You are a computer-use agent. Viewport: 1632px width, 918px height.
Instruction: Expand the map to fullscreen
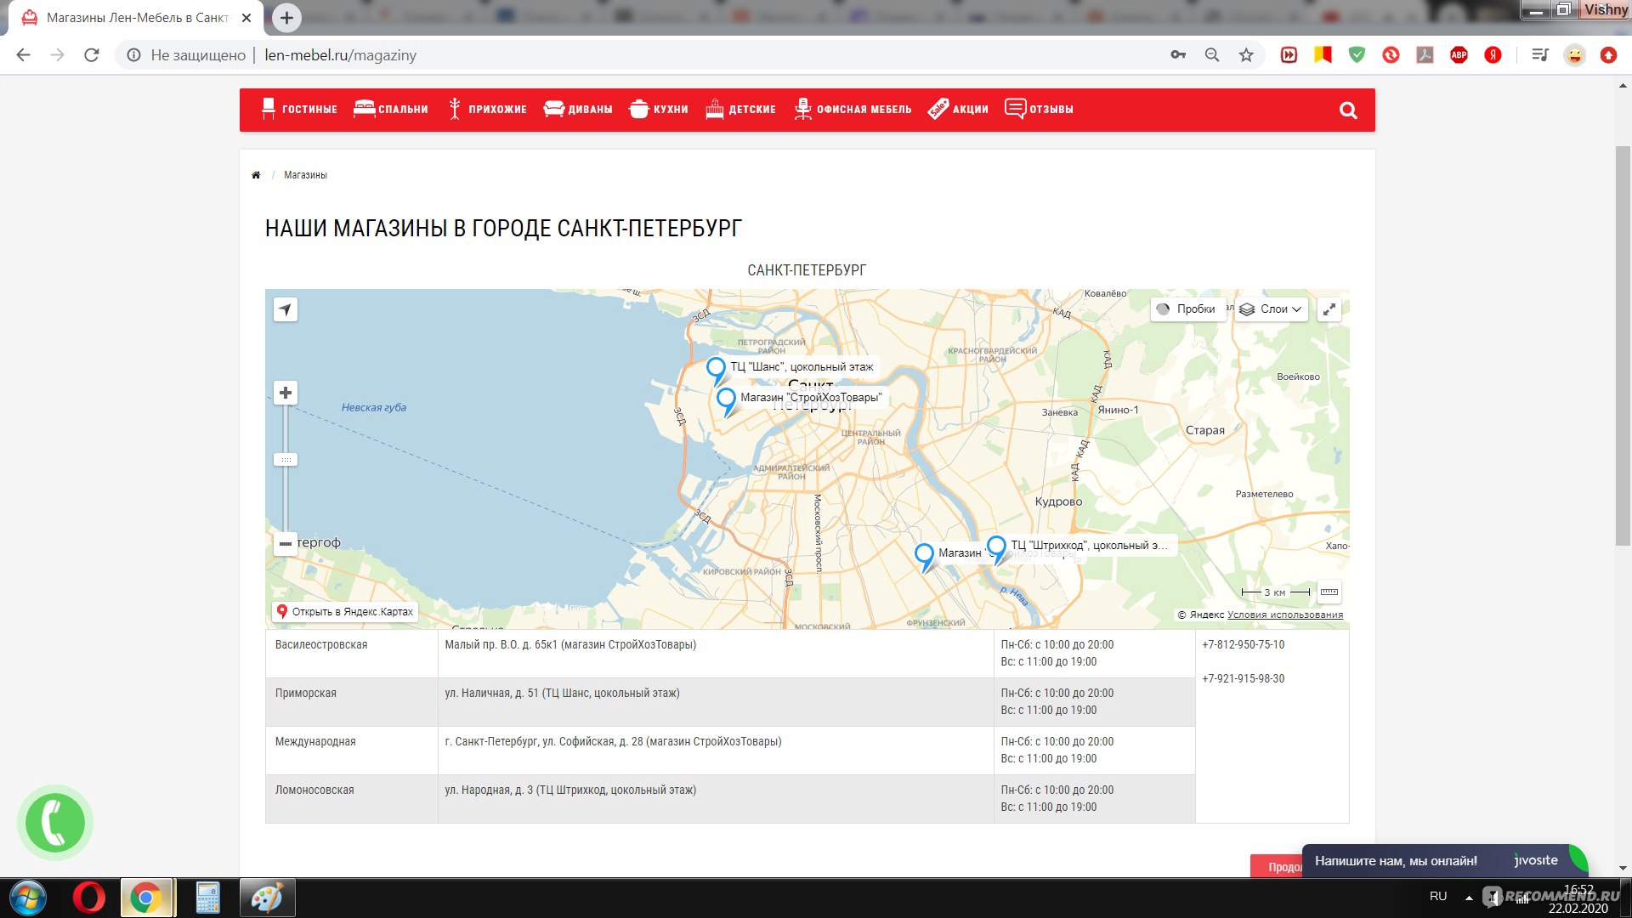pos(1329,309)
